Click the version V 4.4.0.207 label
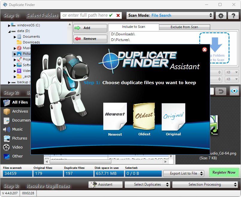Viewport: 241px width, 197px height. [x=10, y=193]
